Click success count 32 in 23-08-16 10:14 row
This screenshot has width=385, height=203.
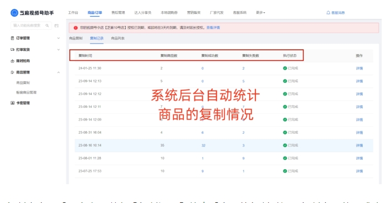203,145
